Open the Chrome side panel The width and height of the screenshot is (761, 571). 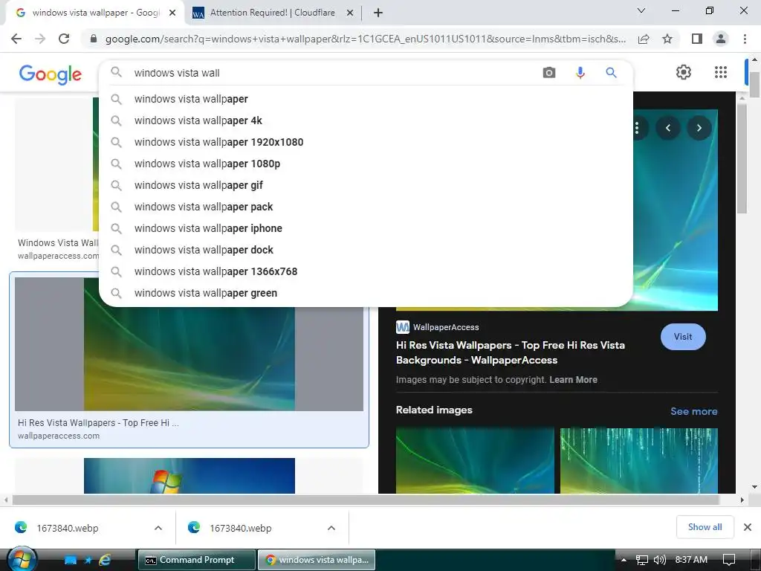coord(697,39)
